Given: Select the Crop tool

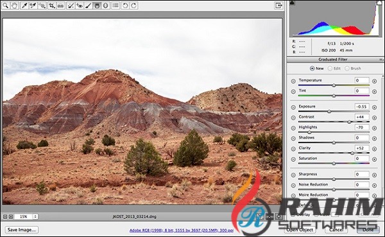Looking at the screenshot, I should [51, 5].
